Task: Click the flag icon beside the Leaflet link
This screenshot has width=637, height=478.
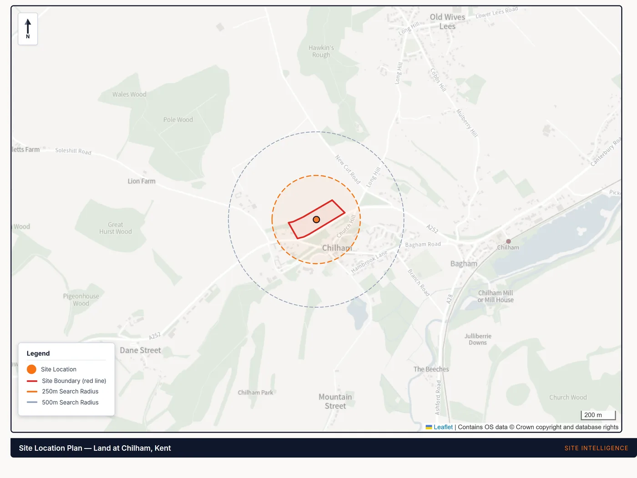Action: pyautogui.click(x=429, y=427)
